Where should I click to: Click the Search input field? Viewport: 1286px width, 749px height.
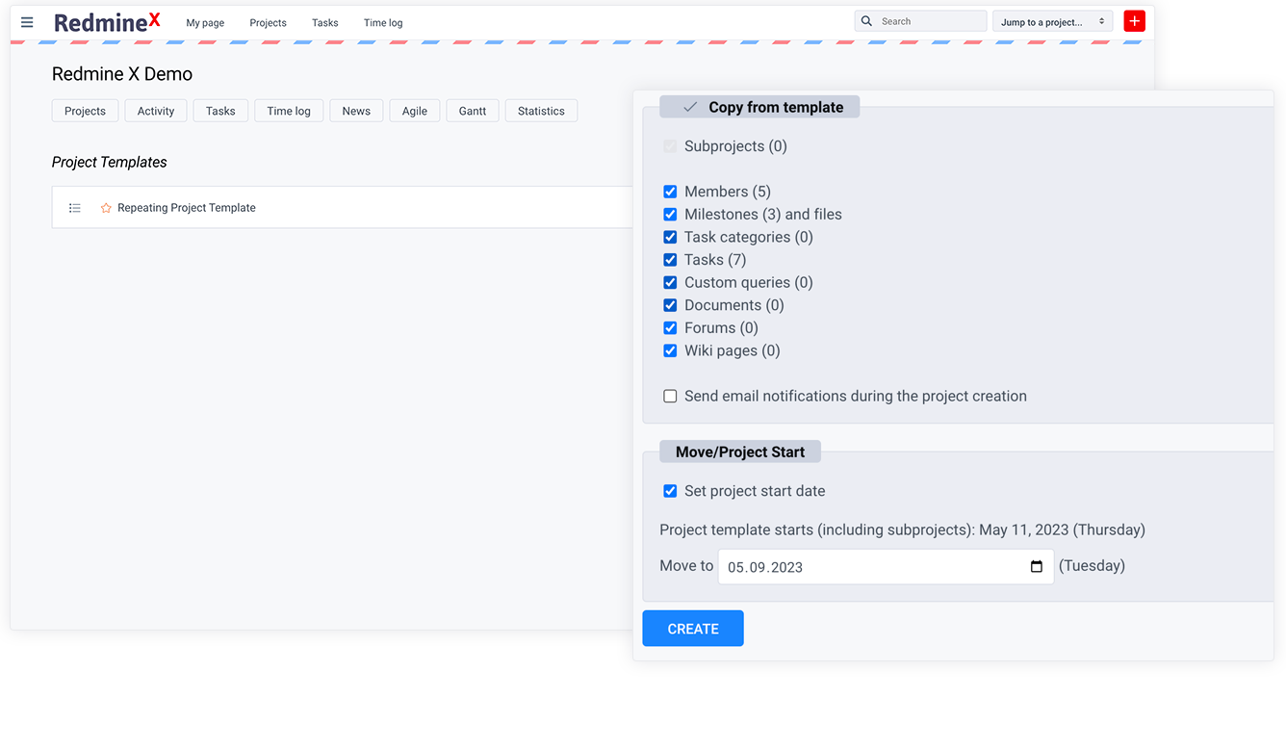[x=920, y=21]
